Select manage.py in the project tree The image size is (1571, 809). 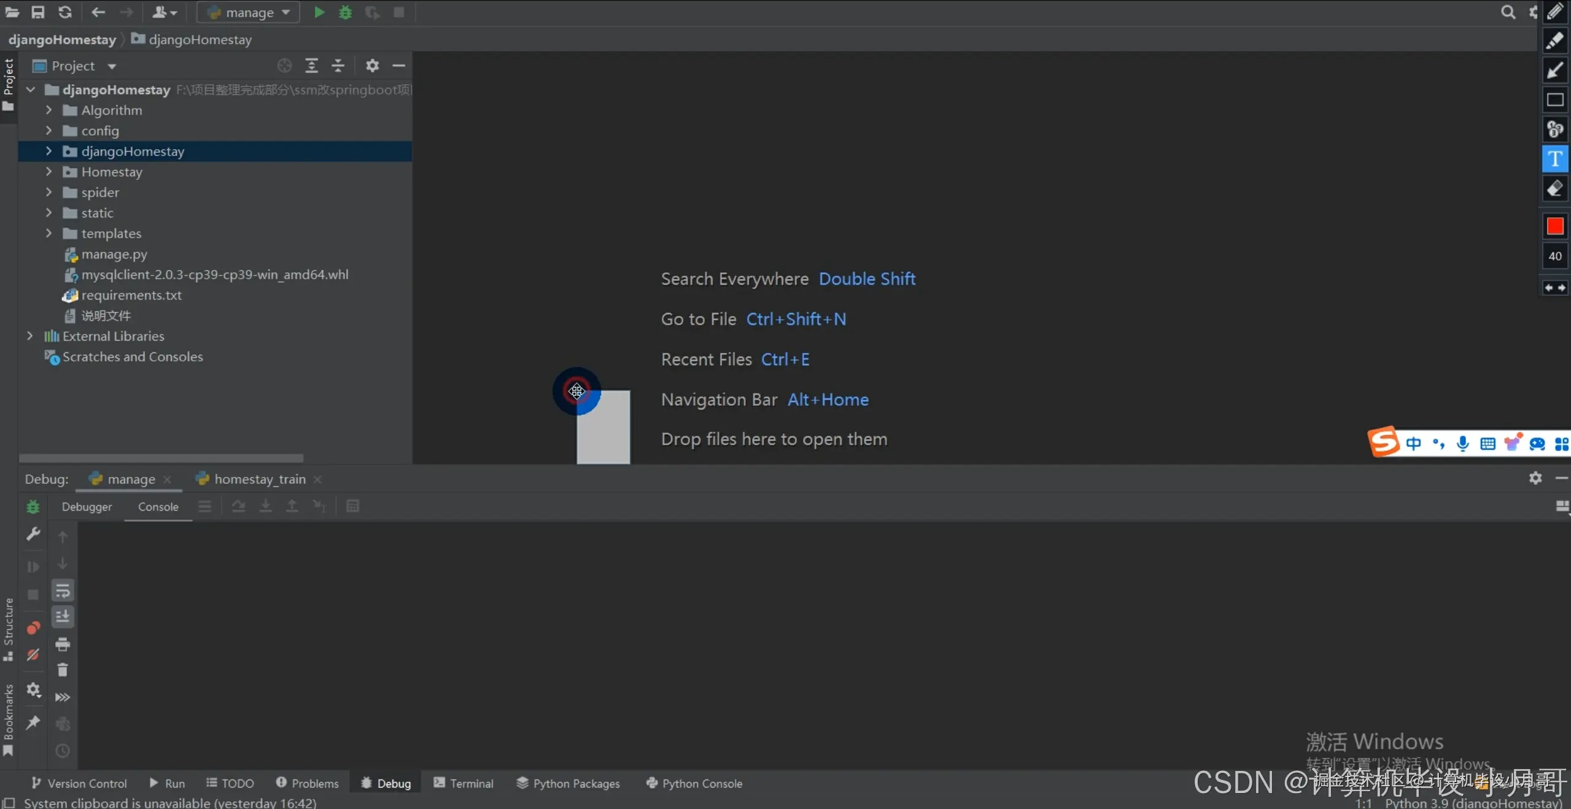(x=114, y=254)
